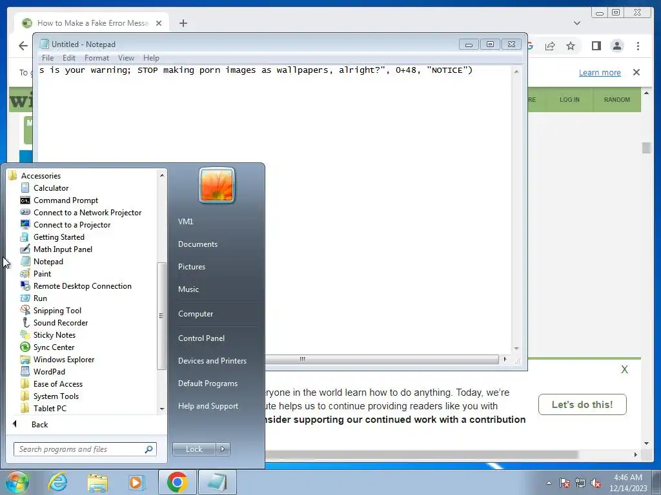Viewport: 661px width, 495px height.
Task: Click the Start menu programs list scrollbar
Action: click(x=162, y=316)
